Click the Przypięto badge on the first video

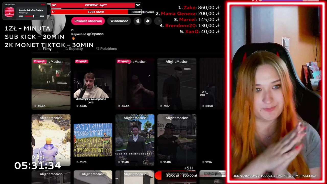click(x=40, y=61)
